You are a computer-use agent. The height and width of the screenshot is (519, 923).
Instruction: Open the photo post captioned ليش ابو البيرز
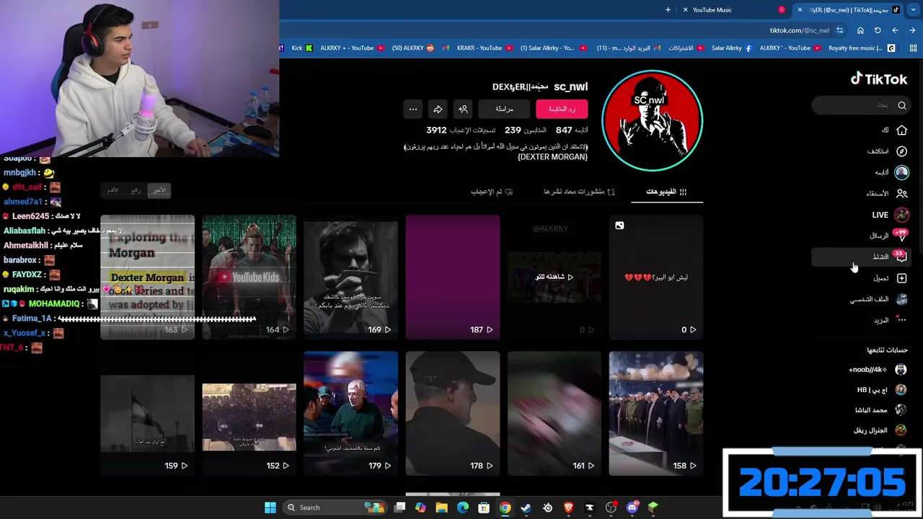click(x=656, y=277)
